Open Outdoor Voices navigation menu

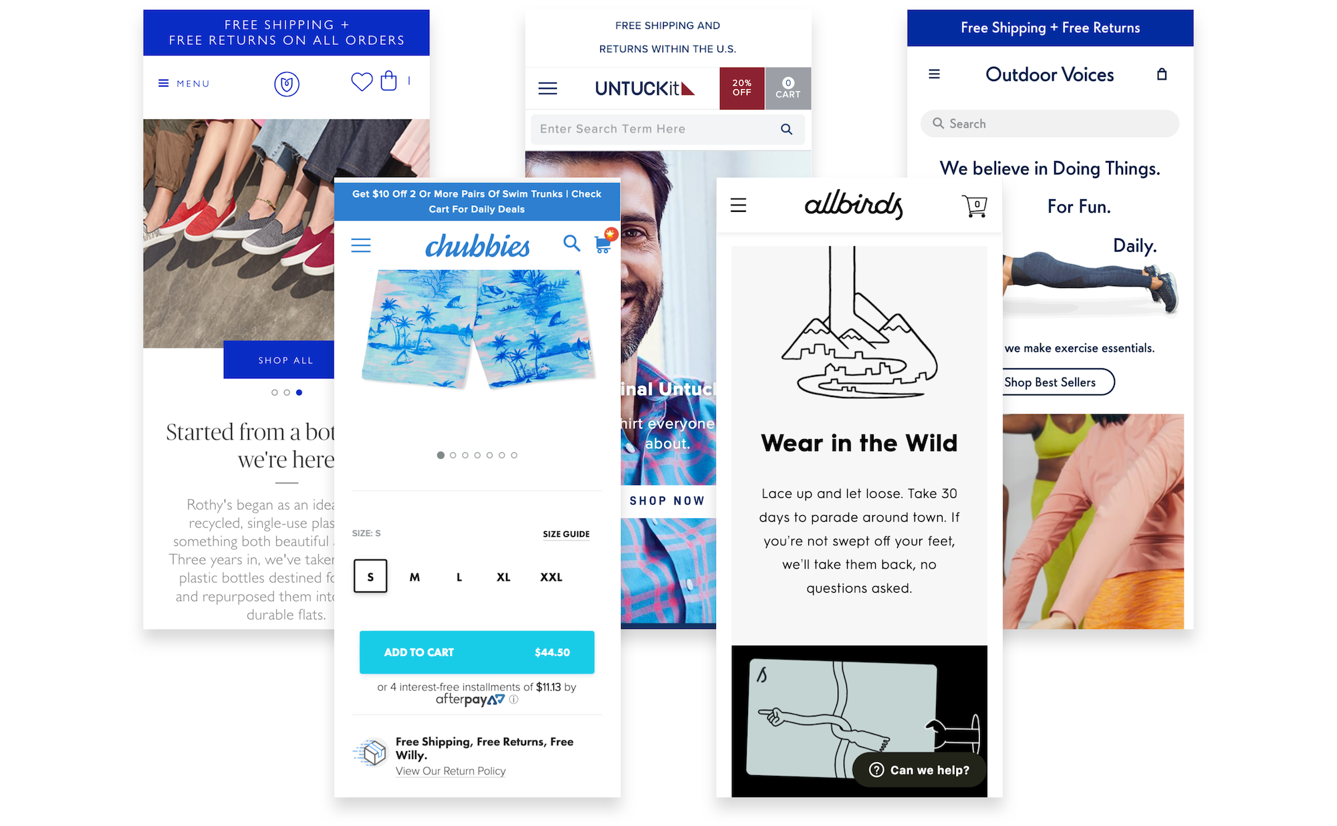pyautogui.click(x=934, y=74)
